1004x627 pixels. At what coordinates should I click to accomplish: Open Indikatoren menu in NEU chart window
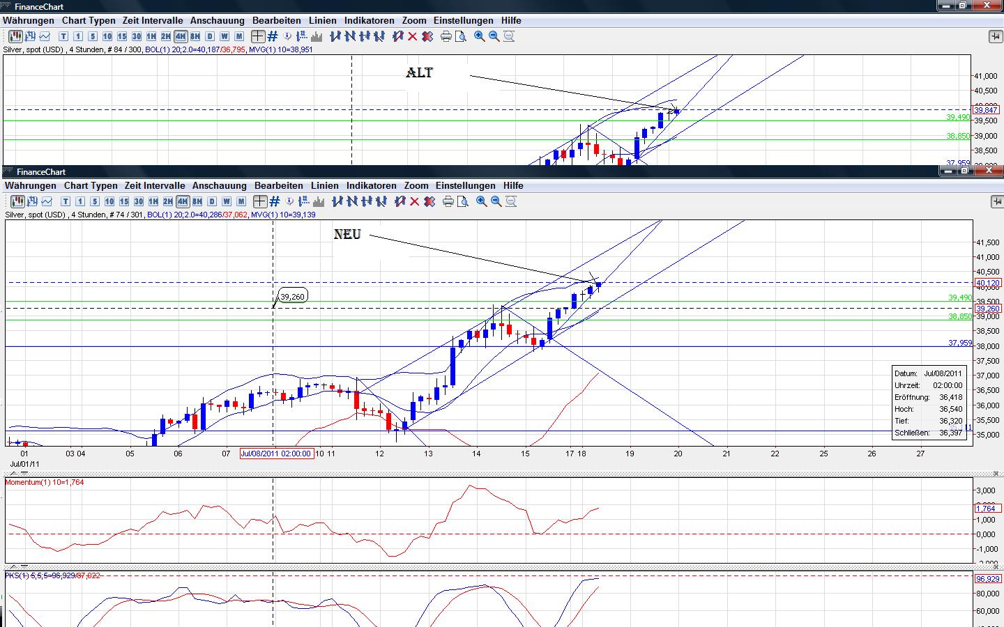371,185
